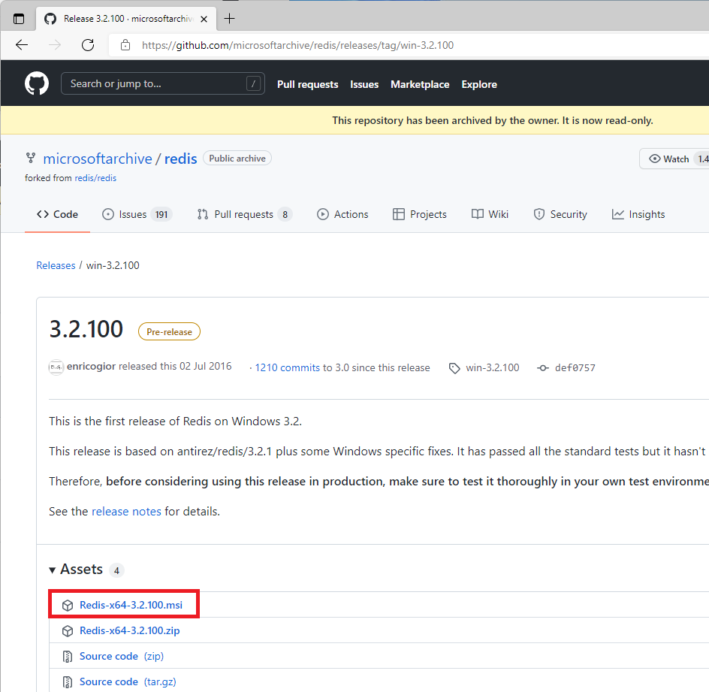Click the package icon for Redis-x64-3.2.100.msi
This screenshot has height=692, width=709.
click(68, 605)
